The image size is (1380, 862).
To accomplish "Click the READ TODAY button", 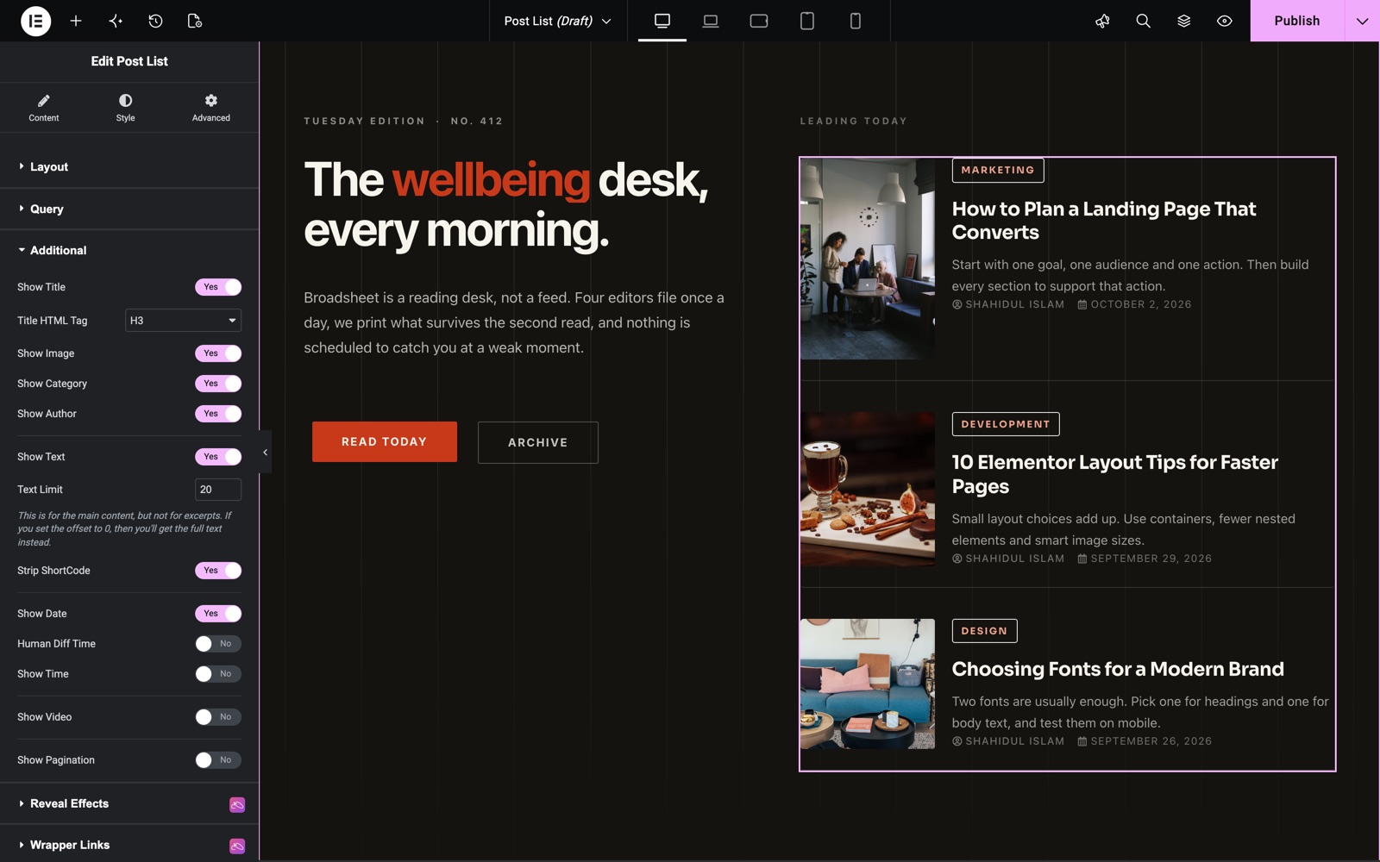I will click(385, 441).
